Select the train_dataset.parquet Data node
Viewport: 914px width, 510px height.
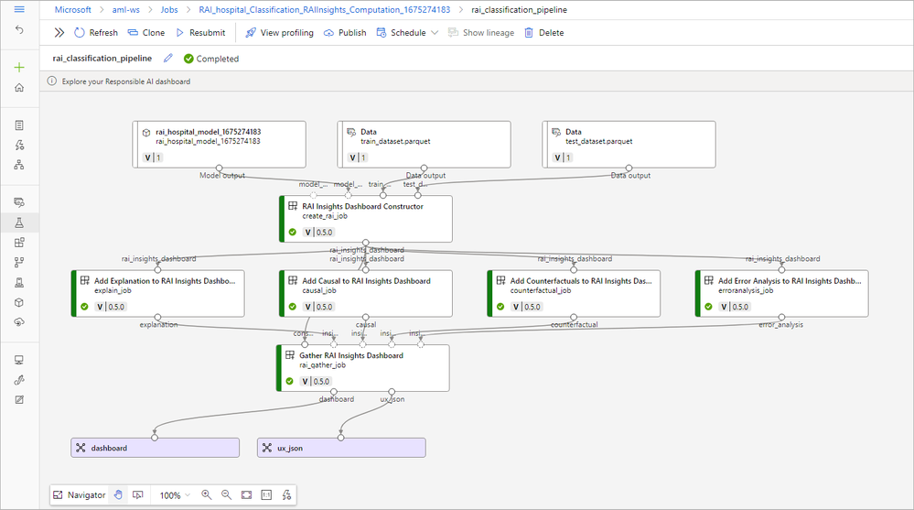coord(424,144)
